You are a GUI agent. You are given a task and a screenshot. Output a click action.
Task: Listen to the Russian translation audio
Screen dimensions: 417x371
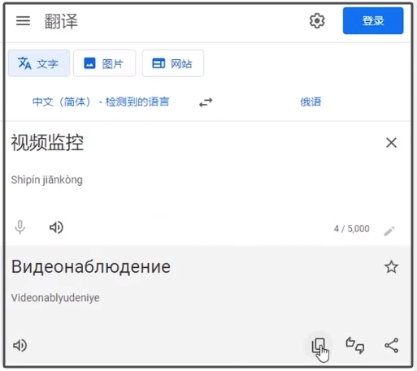point(20,346)
